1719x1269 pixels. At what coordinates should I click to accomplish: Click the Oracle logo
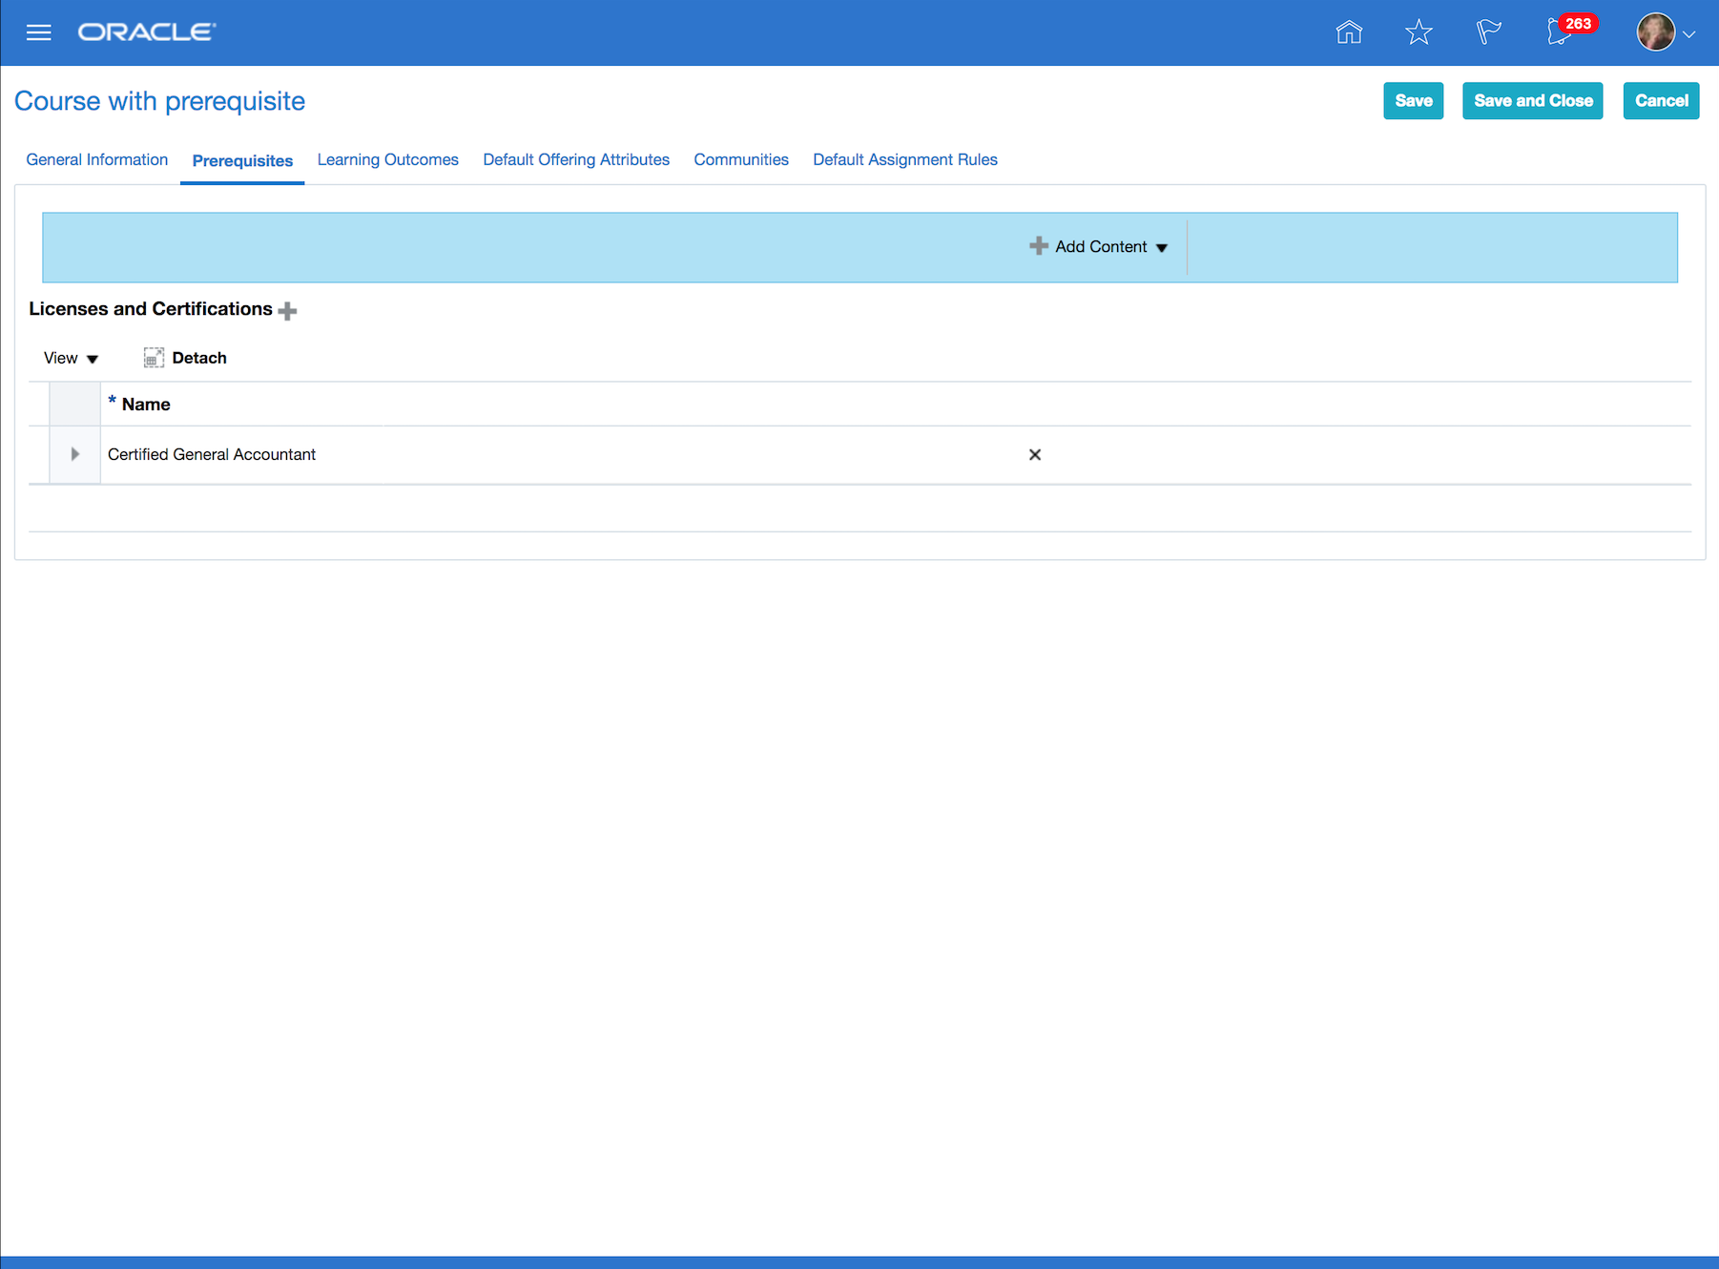click(147, 32)
